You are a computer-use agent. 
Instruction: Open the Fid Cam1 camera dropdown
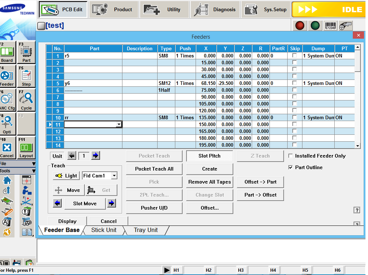tap(114, 176)
